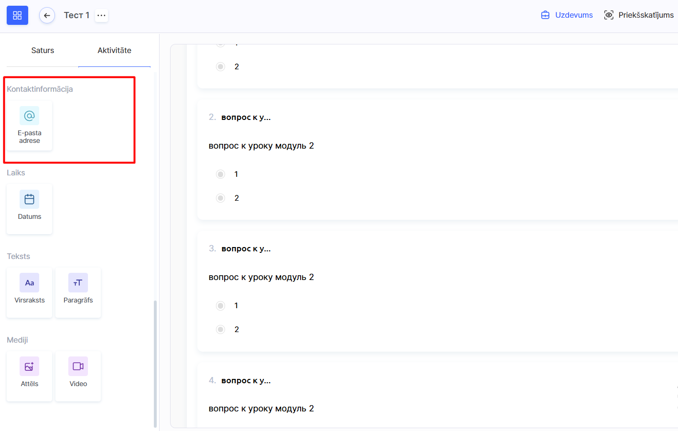This screenshot has height=431, width=678.
Task: Open the Uzdevums view
Action: pyautogui.click(x=567, y=15)
